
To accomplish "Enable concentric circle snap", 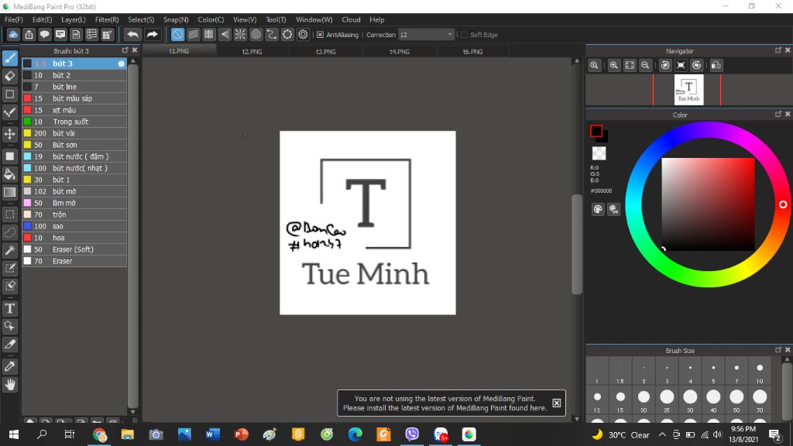I will click(256, 34).
